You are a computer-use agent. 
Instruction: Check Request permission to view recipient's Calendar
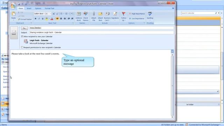pos(22,47)
